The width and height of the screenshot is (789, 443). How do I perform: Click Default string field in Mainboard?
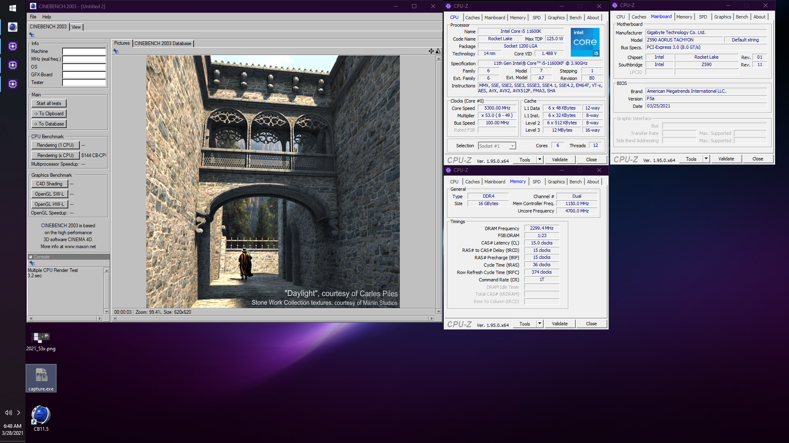(x=745, y=40)
